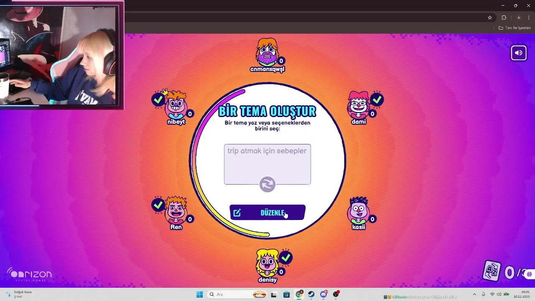
Task: Bookmark this page with the star icon
Action: point(490,18)
